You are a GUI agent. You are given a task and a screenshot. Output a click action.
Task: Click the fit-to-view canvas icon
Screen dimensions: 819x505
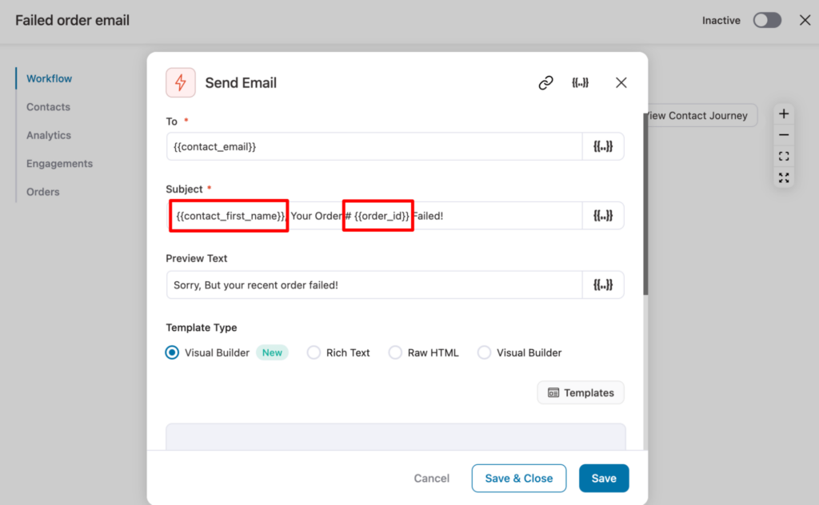pos(784,157)
